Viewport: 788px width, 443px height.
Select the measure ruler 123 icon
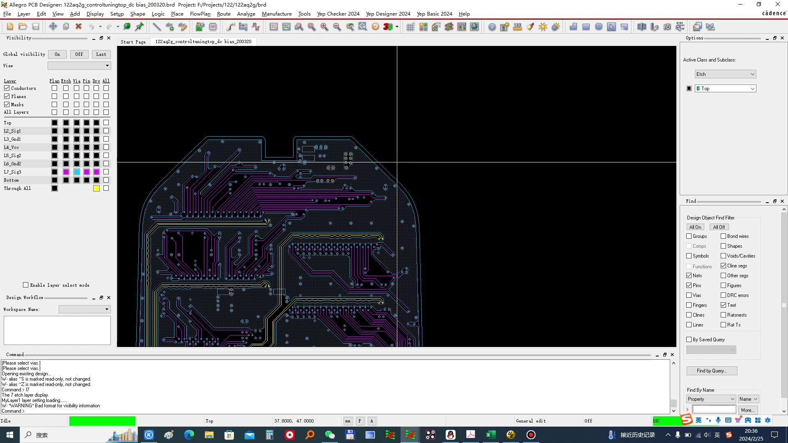[517, 27]
